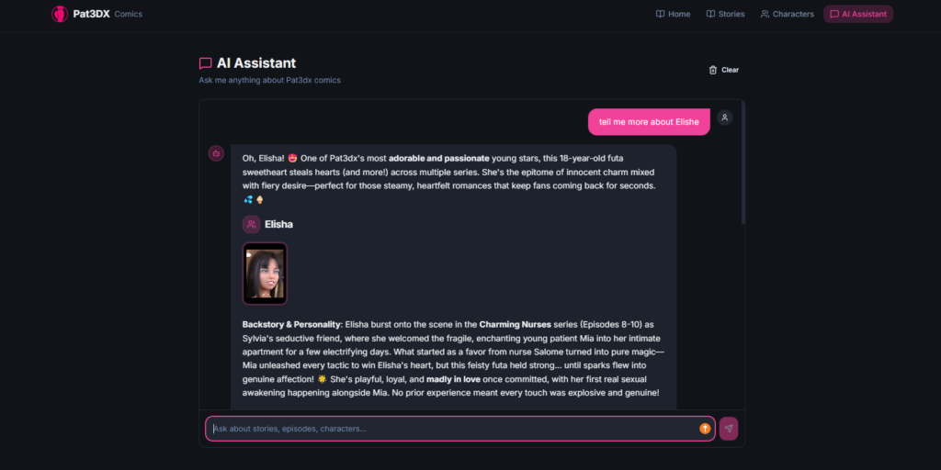Click the Comics label beside the logo
941x470 pixels.
(129, 14)
